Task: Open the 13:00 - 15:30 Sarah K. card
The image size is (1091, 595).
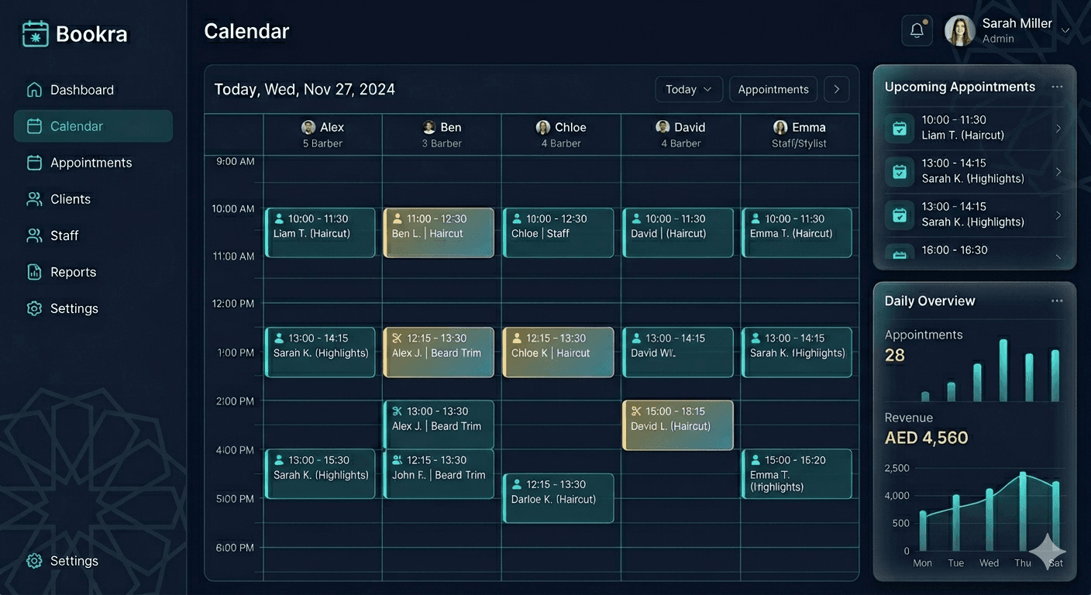Action: pos(320,474)
